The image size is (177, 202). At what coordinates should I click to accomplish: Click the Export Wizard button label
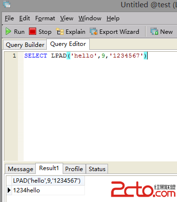pos(119,32)
